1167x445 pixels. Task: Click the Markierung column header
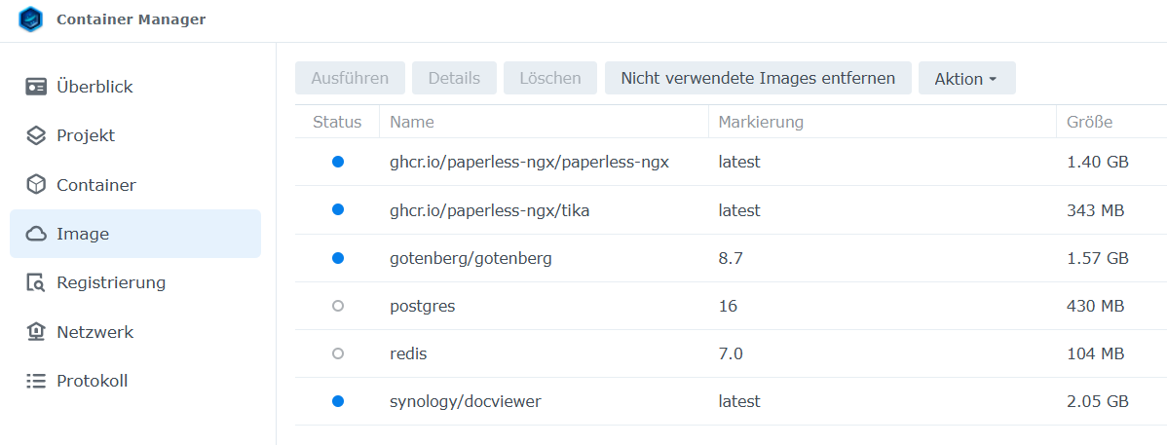coord(760,122)
